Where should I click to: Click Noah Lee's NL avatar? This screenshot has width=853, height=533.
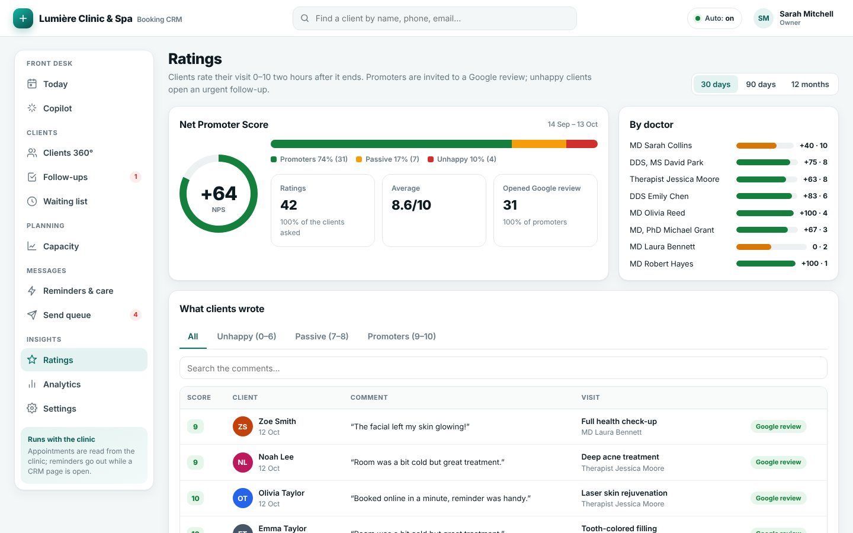pos(242,463)
